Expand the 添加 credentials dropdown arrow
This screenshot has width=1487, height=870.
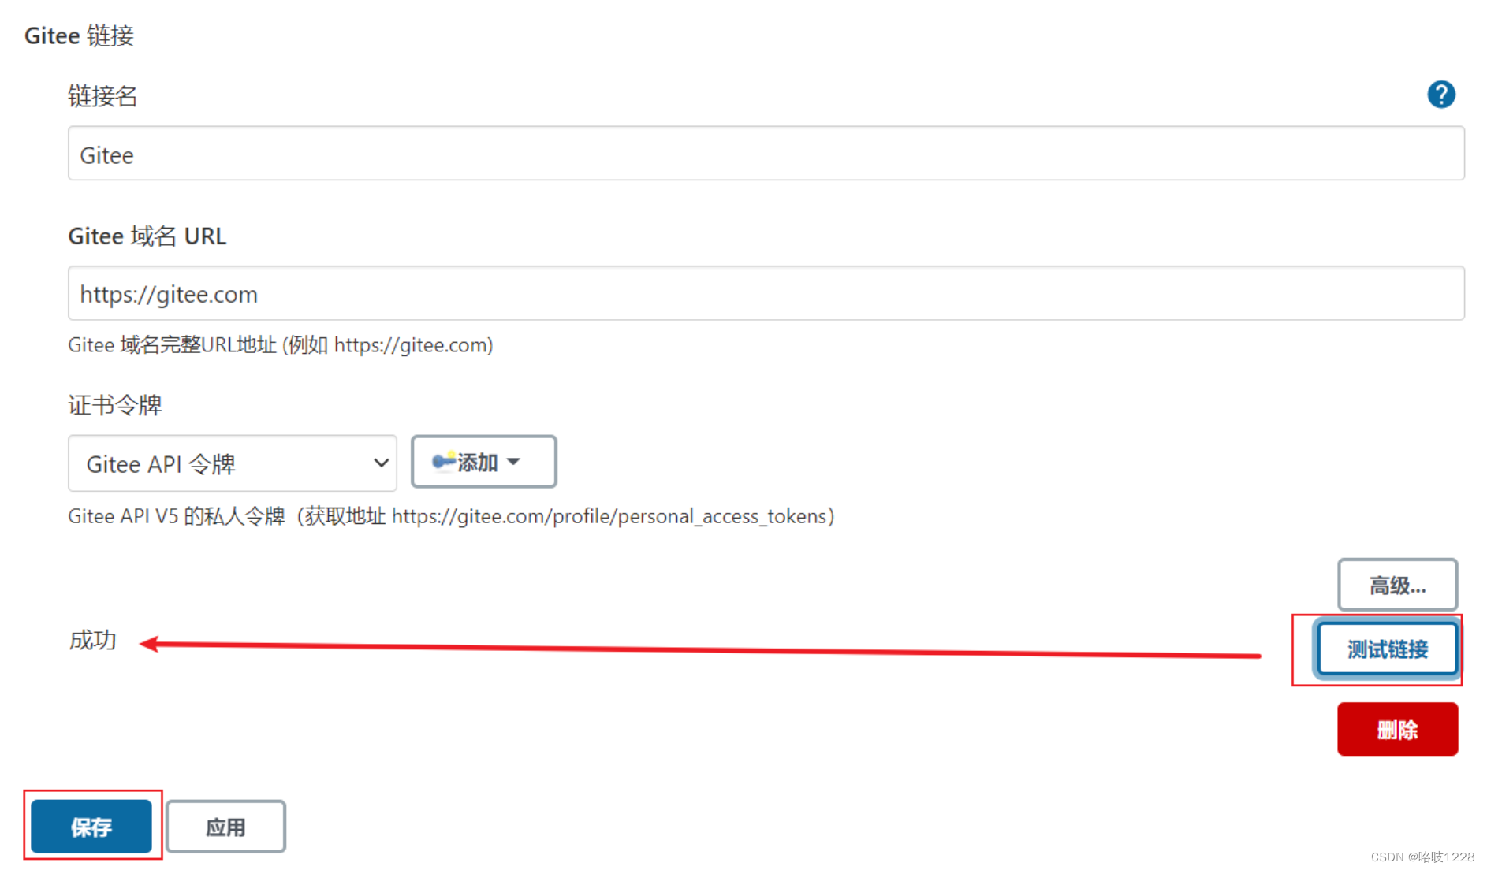click(x=513, y=462)
